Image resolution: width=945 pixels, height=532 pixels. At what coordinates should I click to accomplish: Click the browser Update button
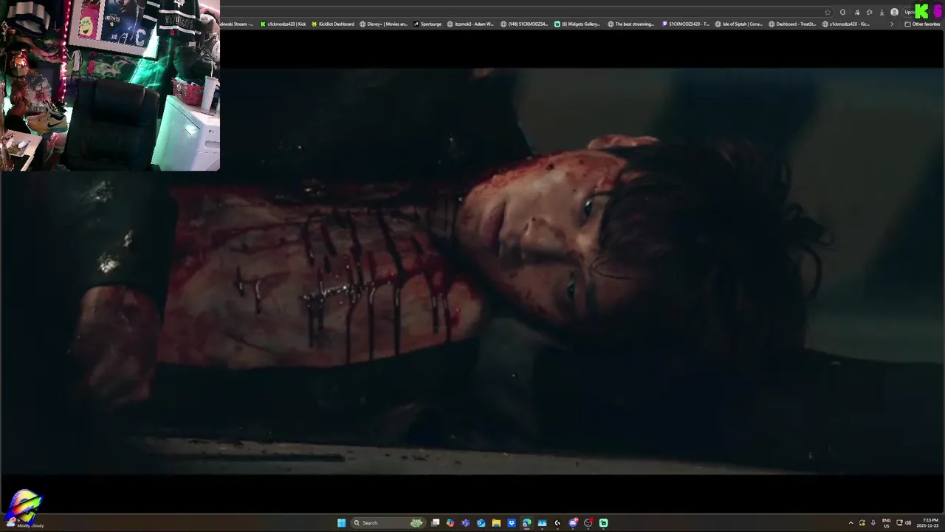click(x=910, y=12)
